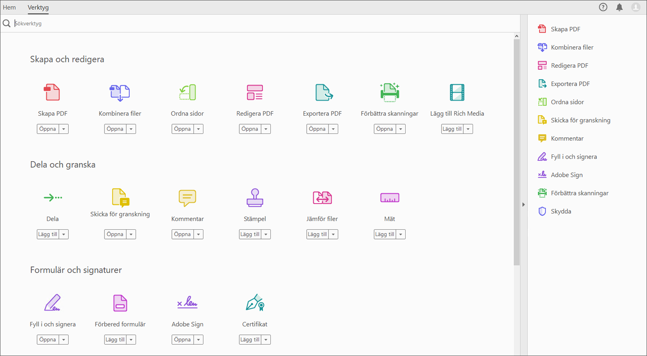Viewport: 647px width, 356px height.
Task: Click the Kommentar speech bubble icon in the grid
Action: (187, 198)
